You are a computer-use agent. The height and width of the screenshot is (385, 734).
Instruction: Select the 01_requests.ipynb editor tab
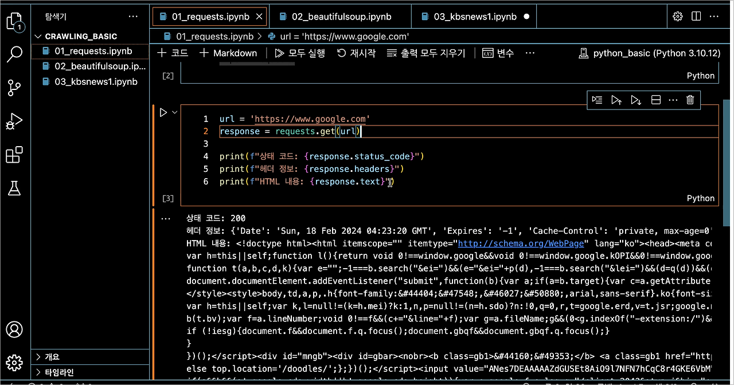(x=210, y=17)
